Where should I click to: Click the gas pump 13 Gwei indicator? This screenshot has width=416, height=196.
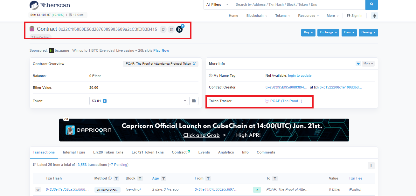click(x=77, y=15)
